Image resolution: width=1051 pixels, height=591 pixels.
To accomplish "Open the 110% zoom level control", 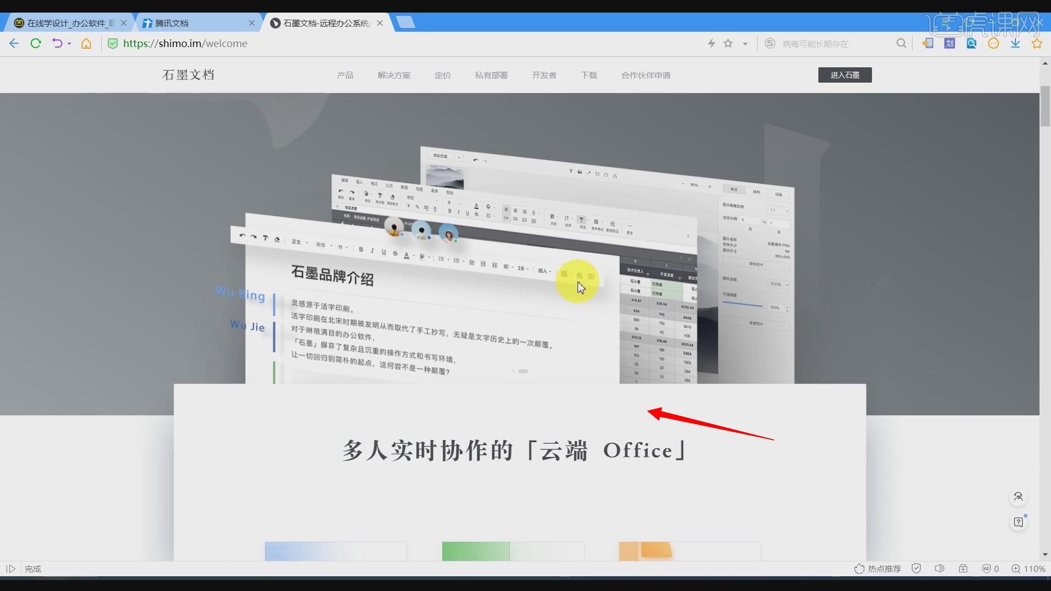I will pos(1029,569).
